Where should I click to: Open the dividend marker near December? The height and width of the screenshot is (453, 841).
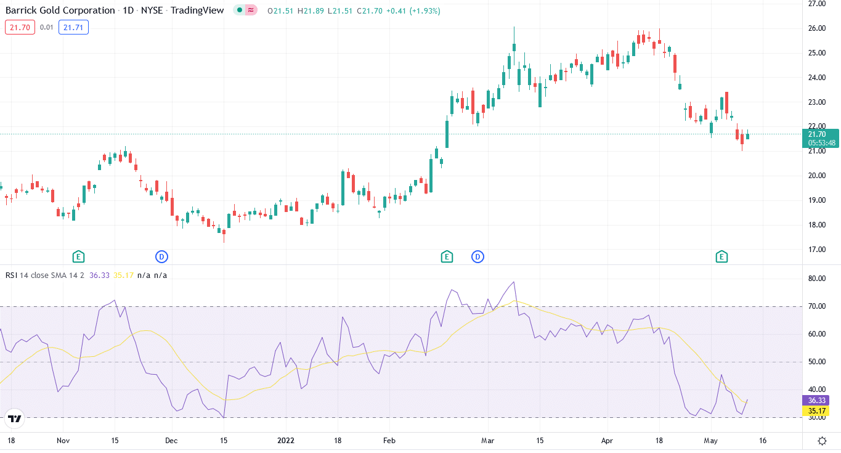point(161,256)
